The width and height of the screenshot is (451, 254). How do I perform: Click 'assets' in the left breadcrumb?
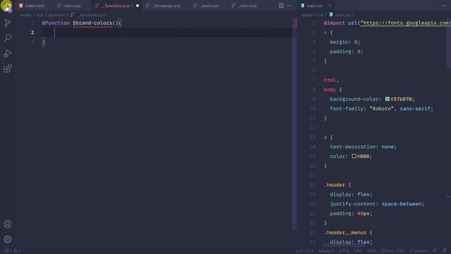pos(25,15)
